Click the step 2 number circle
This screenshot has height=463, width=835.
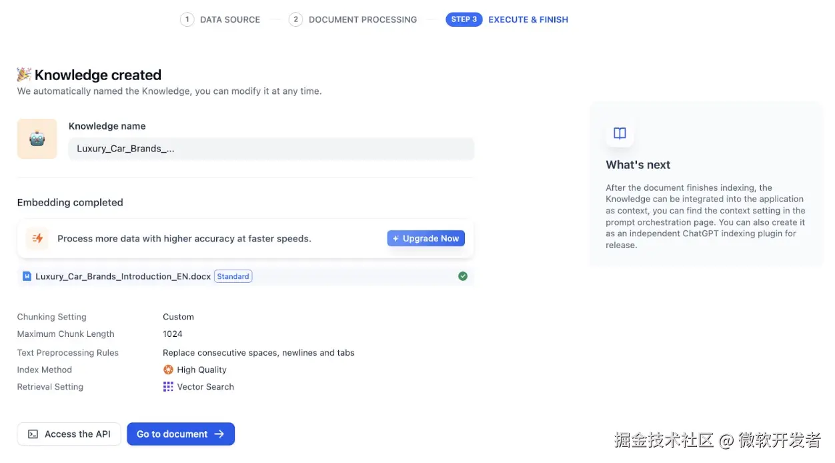[295, 20]
